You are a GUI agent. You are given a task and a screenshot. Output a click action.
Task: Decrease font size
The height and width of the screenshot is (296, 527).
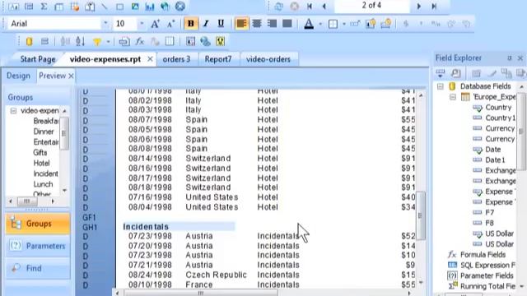[x=170, y=24]
